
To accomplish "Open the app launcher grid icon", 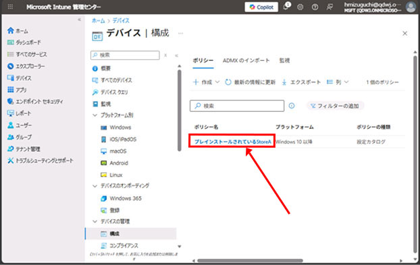I will (x=10, y=7).
